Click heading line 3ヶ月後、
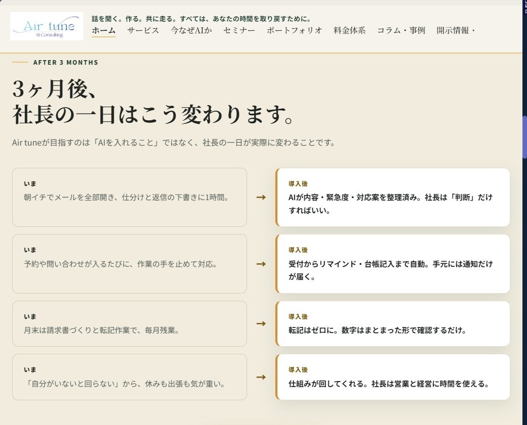The width and height of the screenshot is (527, 425). (55, 89)
